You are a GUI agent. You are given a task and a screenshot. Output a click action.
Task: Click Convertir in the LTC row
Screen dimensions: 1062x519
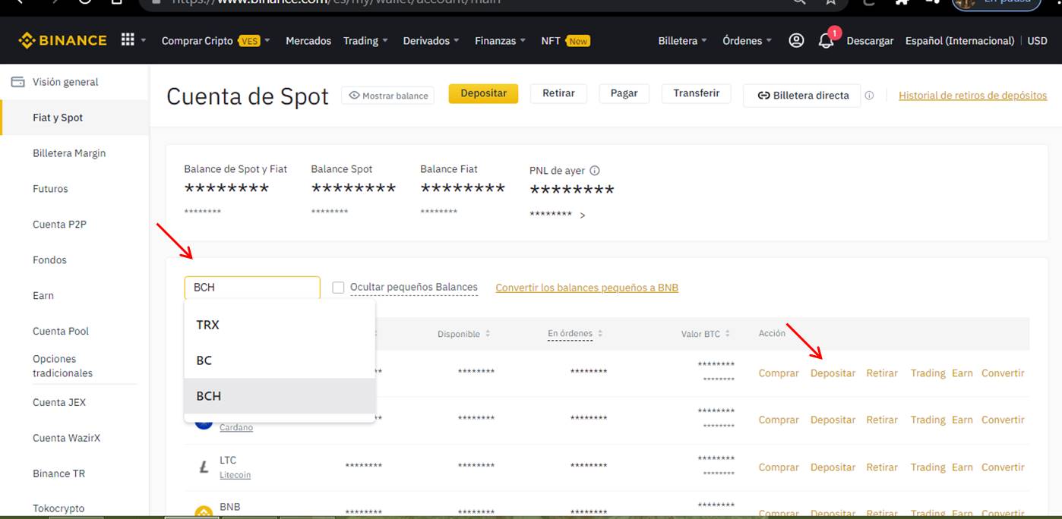[1003, 467]
